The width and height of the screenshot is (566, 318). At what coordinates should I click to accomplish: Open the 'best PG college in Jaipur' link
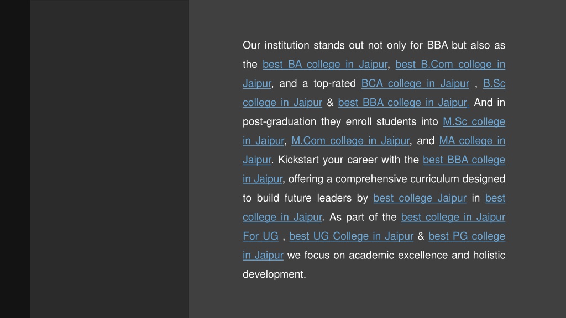pyautogui.click(x=467, y=236)
